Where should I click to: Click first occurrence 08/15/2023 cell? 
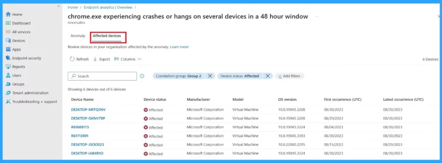334,145
